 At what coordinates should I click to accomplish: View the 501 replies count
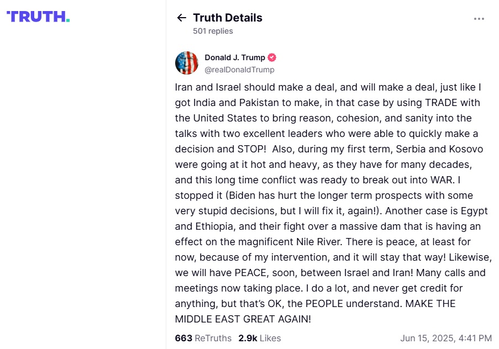pyautogui.click(x=213, y=31)
